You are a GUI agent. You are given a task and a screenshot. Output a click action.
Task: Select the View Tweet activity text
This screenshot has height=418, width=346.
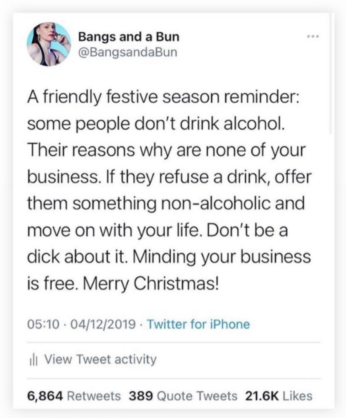click(100, 359)
